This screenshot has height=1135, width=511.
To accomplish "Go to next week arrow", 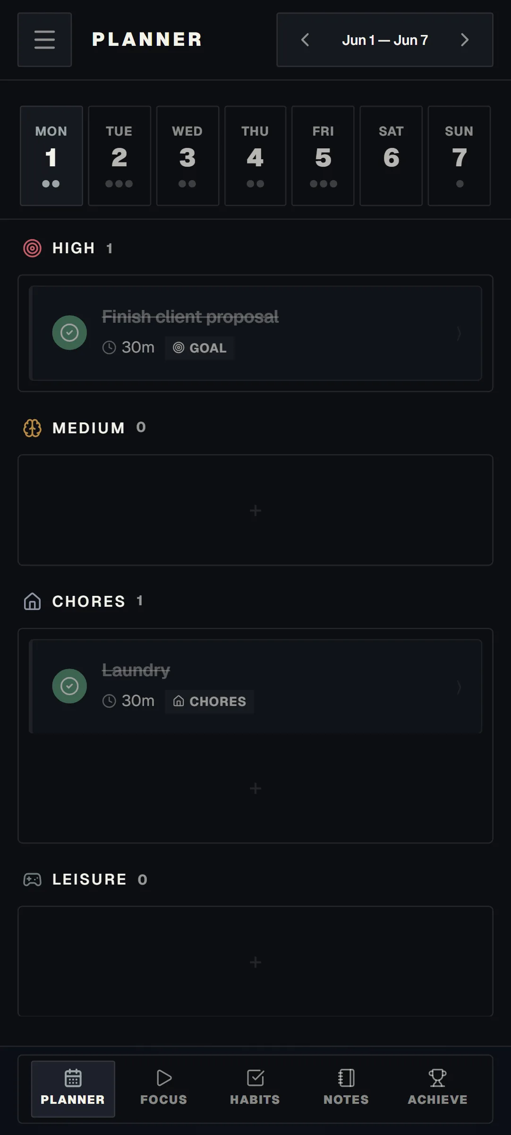I will (465, 40).
